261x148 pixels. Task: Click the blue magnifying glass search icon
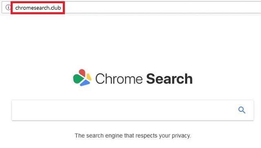242,110
